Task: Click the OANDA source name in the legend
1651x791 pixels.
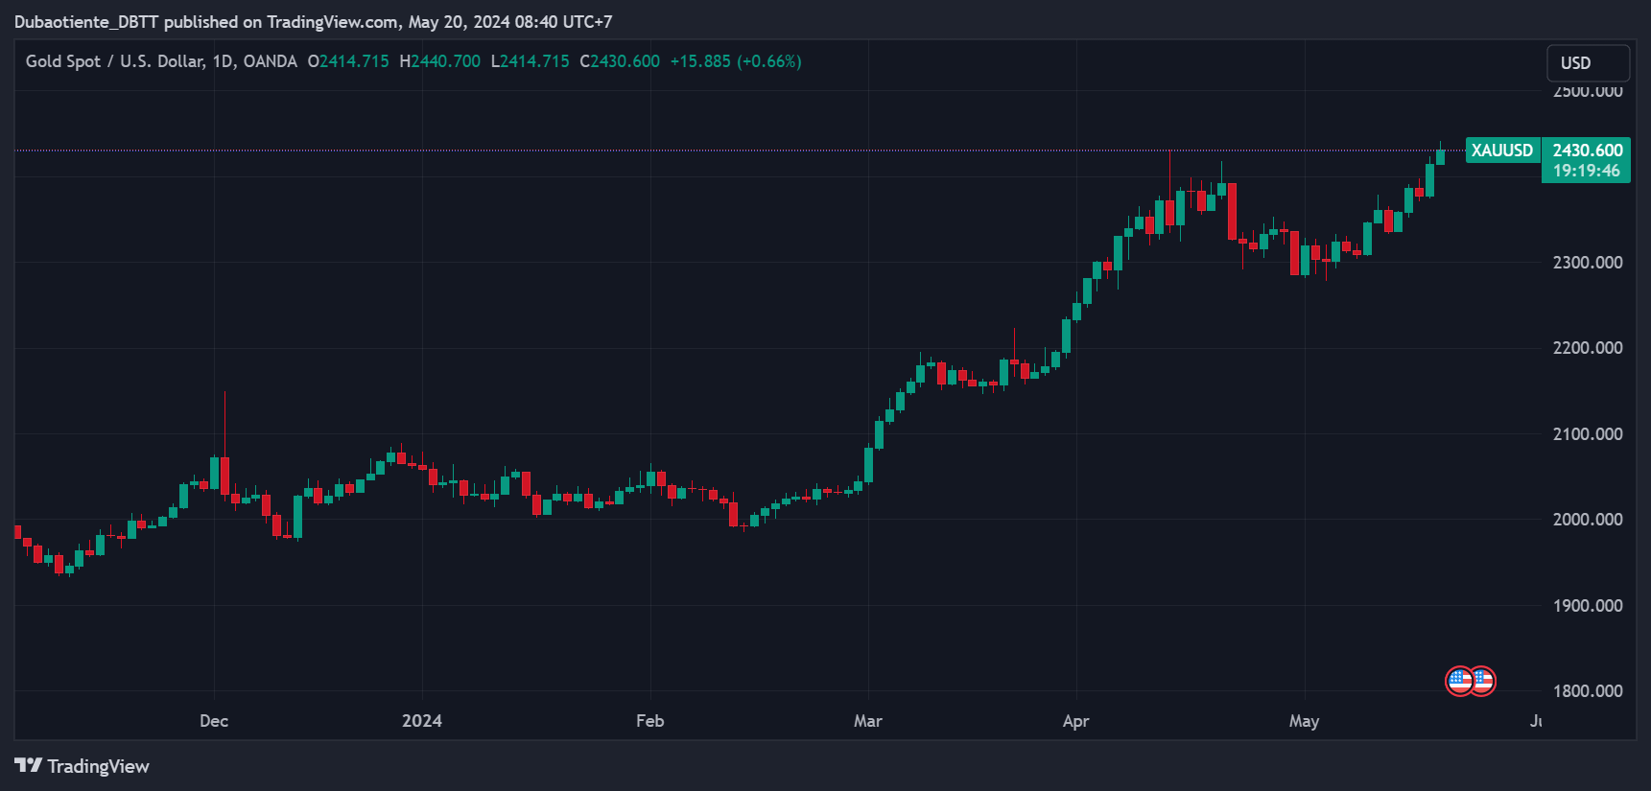Action: [270, 61]
